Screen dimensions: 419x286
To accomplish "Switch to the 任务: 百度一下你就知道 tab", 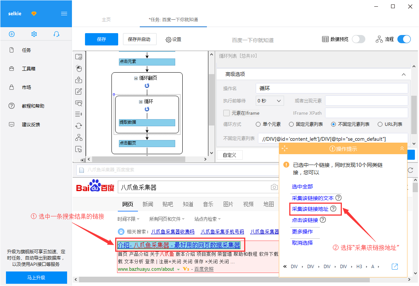I will [x=173, y=20].
